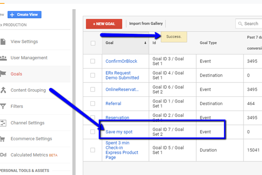Click the Content Grouping icon
The height and width of the screenshot is (175, 262).
[3, 90]
